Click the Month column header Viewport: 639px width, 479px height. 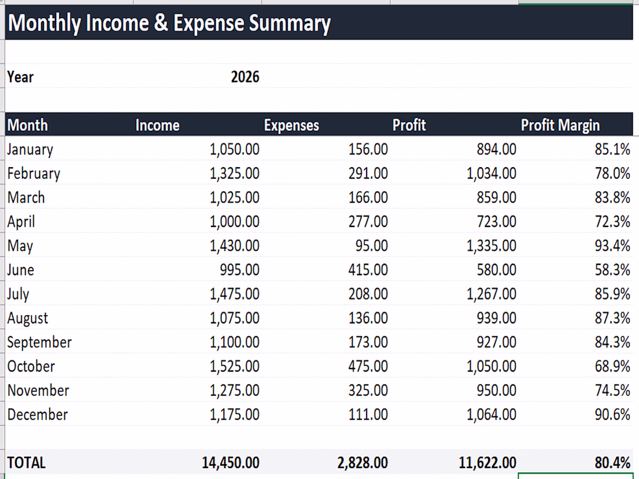click(28, 125)
